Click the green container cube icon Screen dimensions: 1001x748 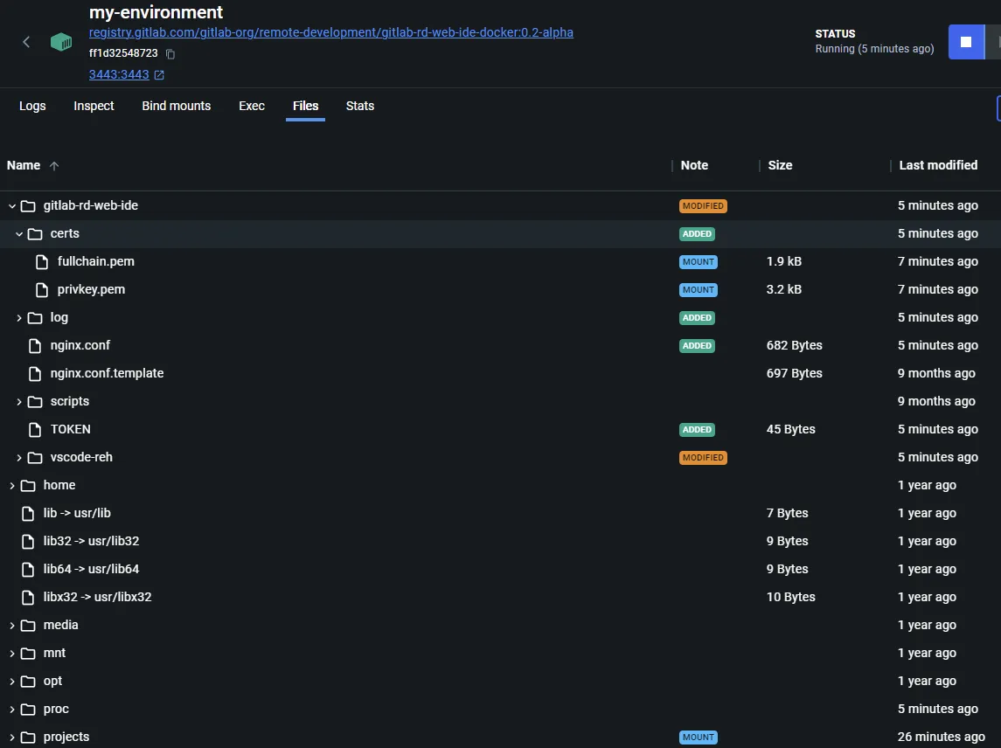pos(61,42)
